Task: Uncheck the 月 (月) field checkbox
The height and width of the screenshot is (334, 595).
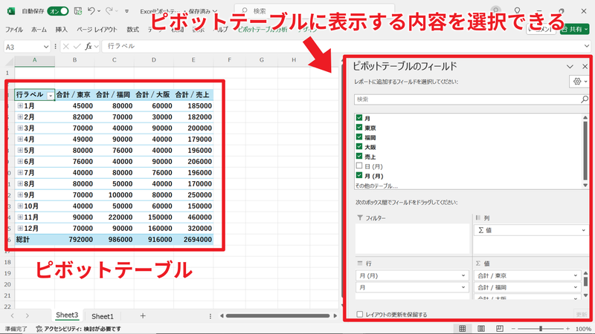Action: click(x=359, y=175)
